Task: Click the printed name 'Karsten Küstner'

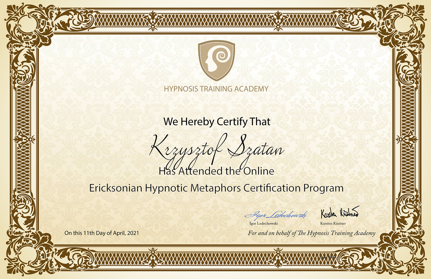Action: click(333, 223)
